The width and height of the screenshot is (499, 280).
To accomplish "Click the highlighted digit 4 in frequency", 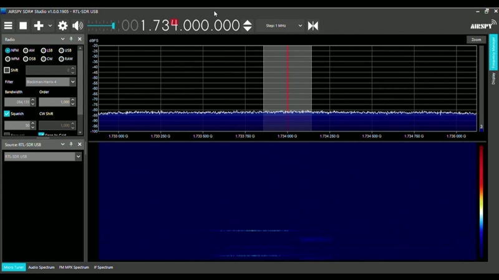I will click(x=174, y=25).
